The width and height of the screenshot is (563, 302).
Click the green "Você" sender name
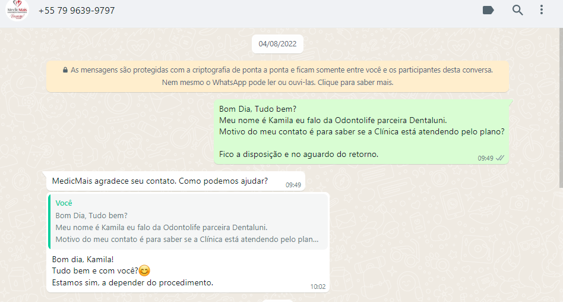coord(64,203)
